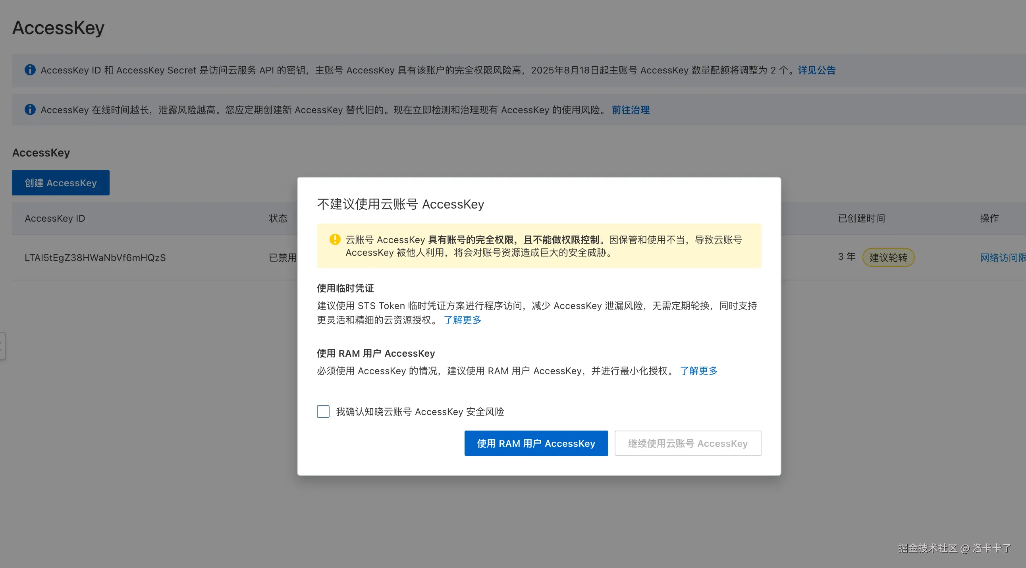Open the 详见公告 announcement link
The width and height of the screenshot is (1026, 568).
[816, 70]
